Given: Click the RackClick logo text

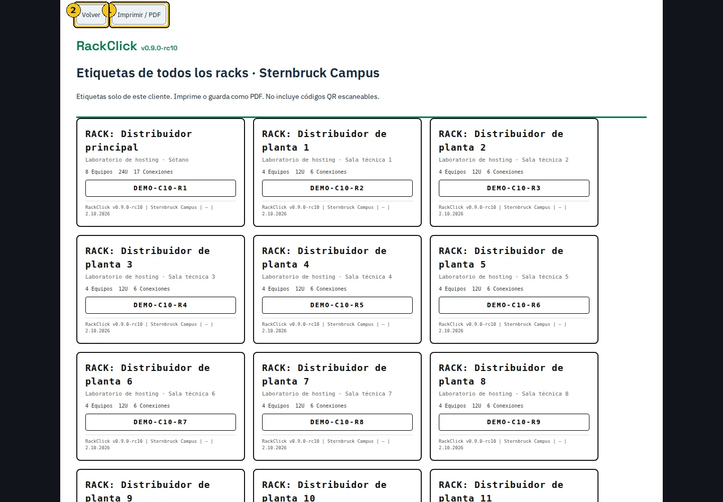Looking at the screenshot, I should pyautogui.click(x=106, y=46).
